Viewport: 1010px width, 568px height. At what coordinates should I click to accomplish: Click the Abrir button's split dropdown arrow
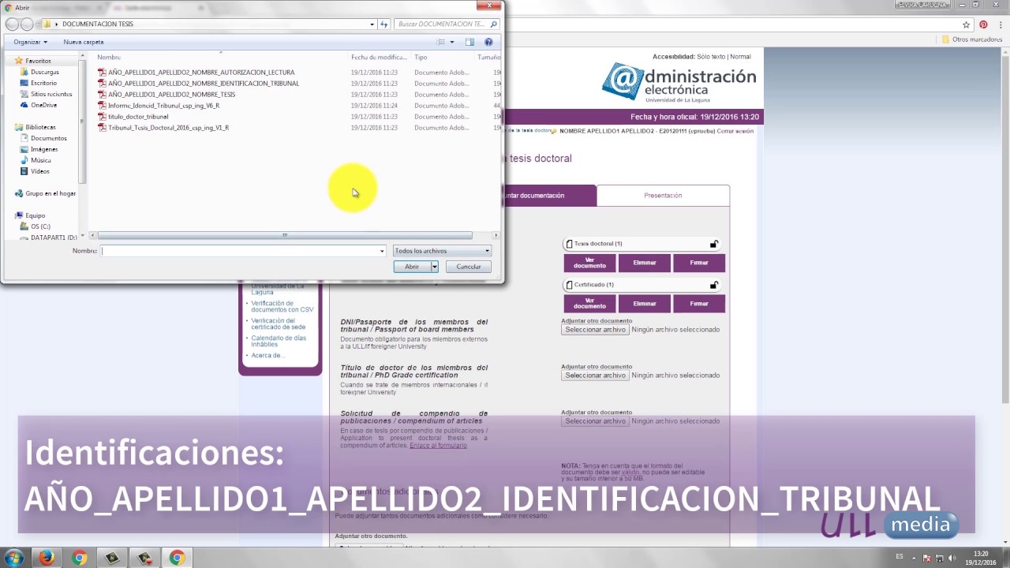(x=434, y=267)
